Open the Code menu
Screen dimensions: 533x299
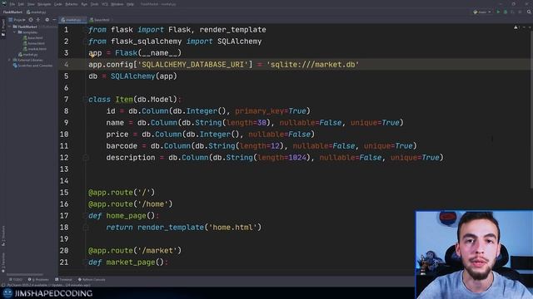(58, 4)
